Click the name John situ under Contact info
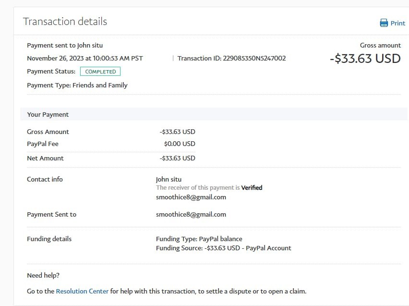This screenshot has width=409, height=306. (x=168, y=179)
